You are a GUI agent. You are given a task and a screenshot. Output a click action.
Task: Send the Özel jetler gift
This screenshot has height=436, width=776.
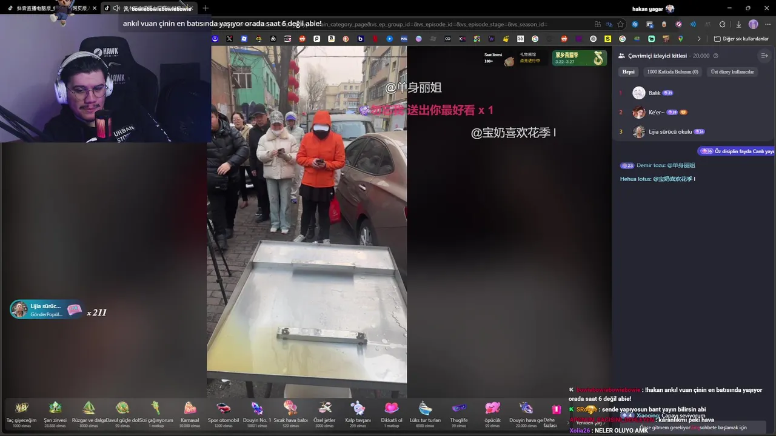pyautogui.click(x=324, y=414)
